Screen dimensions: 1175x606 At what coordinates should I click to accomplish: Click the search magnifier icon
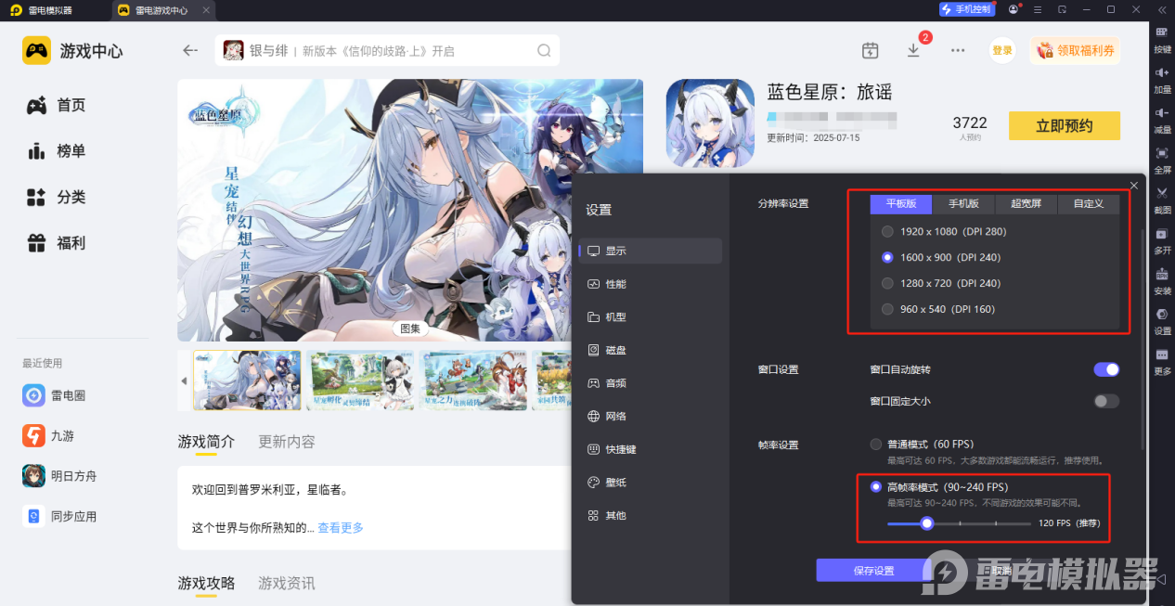pyautogui.click(x=544, y=50)
